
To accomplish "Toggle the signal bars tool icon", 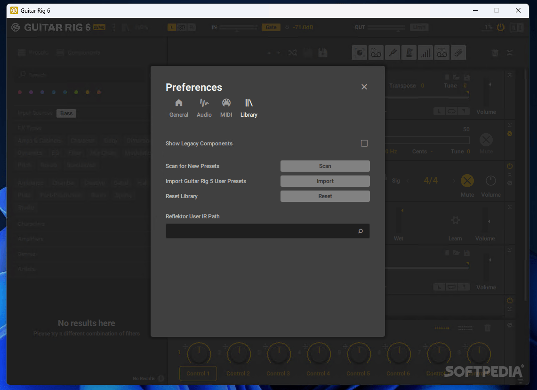I will 425,53.
